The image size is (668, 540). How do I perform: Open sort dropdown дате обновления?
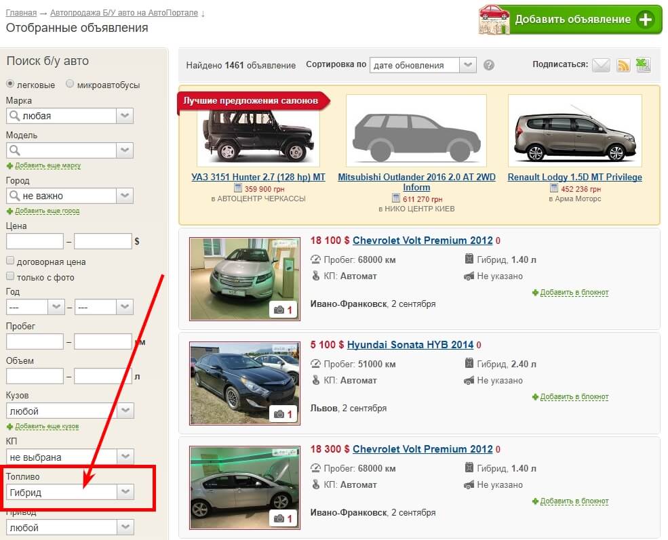click(423, 65)
